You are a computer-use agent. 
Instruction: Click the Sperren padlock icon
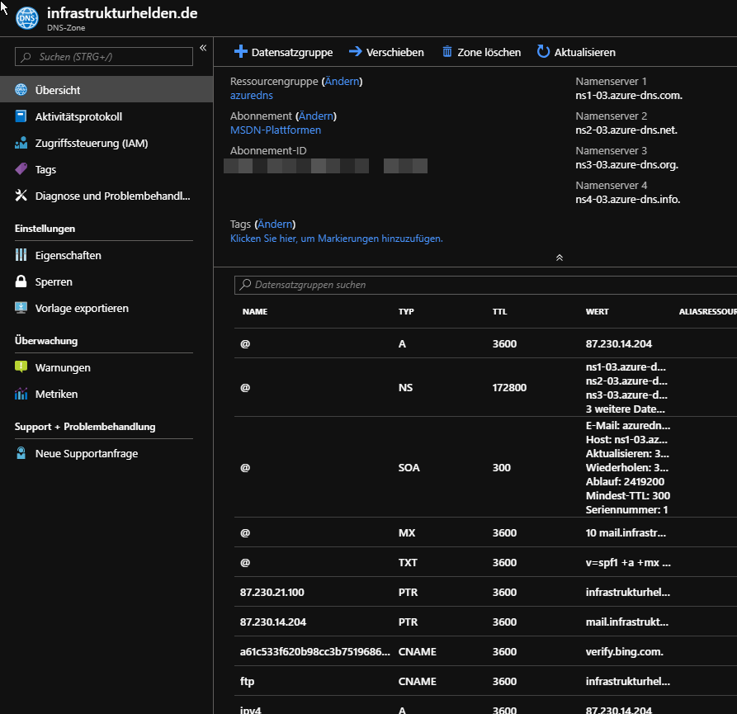point(21,281)
